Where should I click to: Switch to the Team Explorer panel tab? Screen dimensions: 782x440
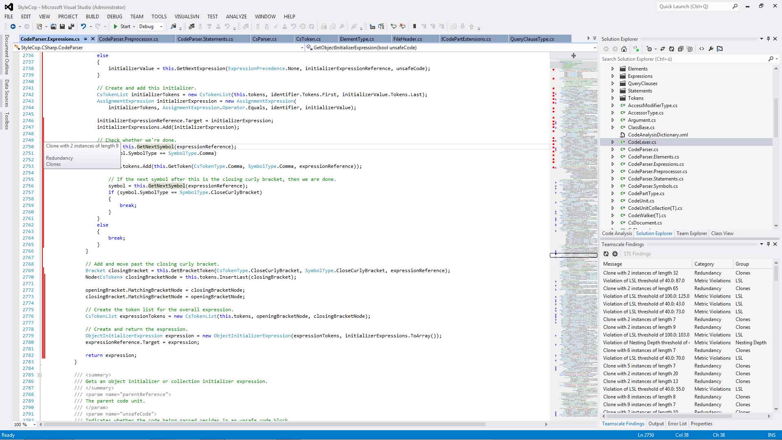pyautogui.click(x=692, y=233)
